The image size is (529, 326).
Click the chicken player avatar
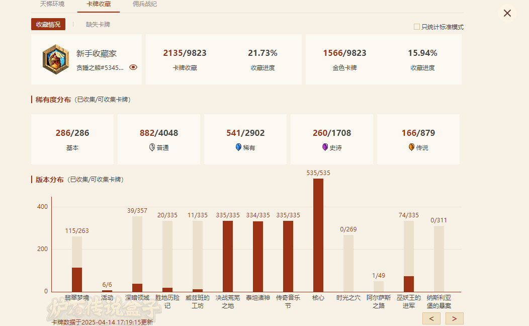coord(56,59)
